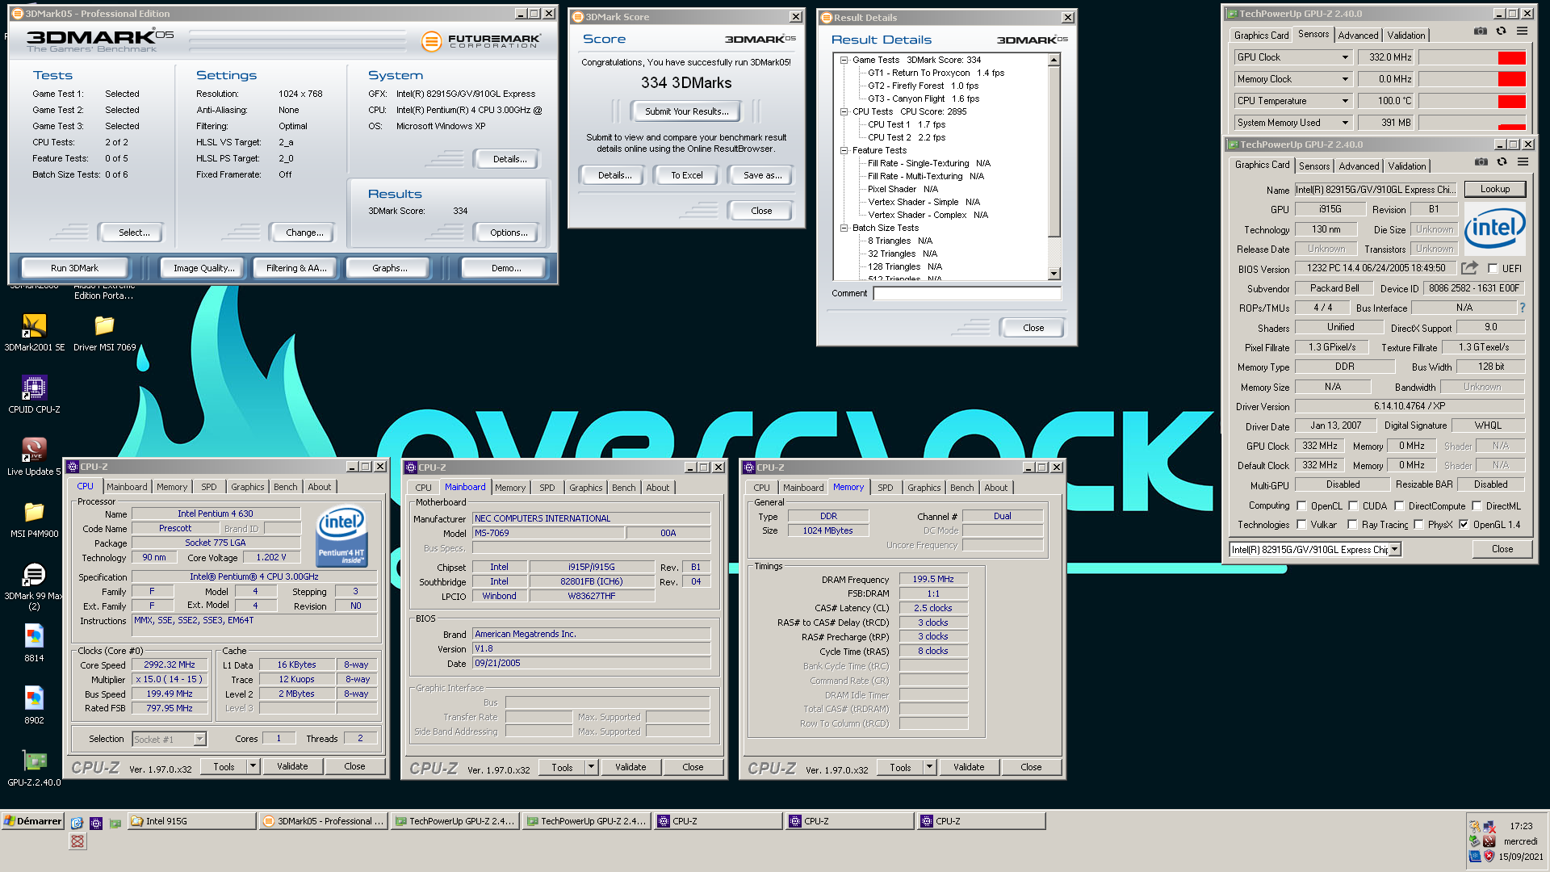
Task: Open CPU Temperature sensor dropdown
Action: pos(1345,101)
